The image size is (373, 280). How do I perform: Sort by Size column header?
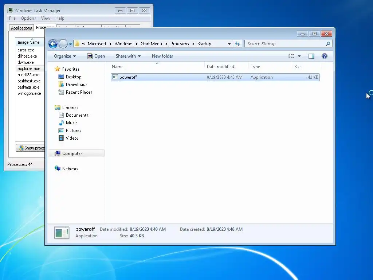(x=306, y=67)
